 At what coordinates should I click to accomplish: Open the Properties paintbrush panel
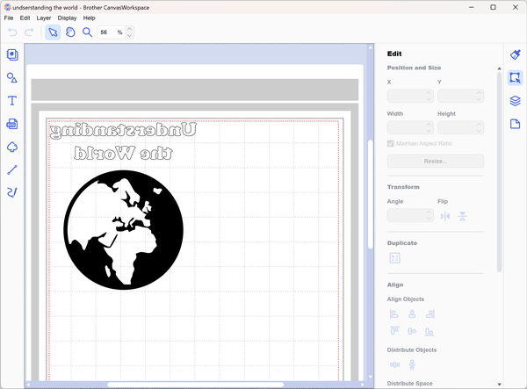[x=516, y=54]
